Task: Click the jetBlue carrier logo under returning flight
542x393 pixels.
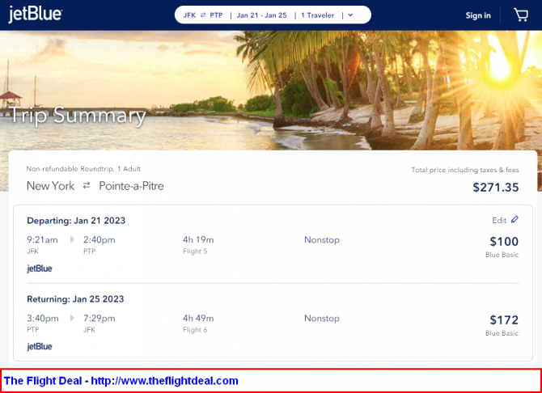Action: click(40, 347)
